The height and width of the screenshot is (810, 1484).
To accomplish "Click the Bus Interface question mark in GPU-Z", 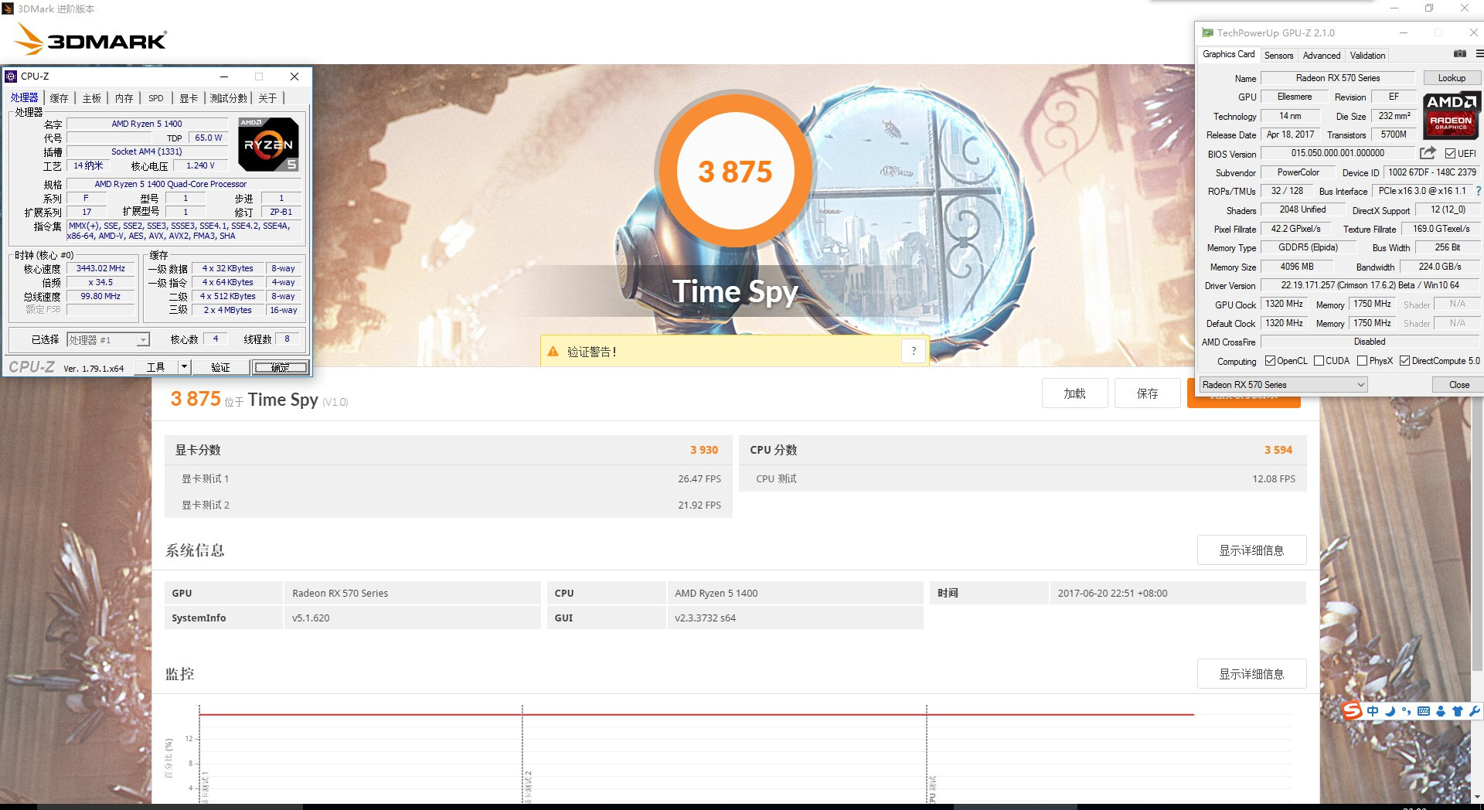I will [1479, 191].
